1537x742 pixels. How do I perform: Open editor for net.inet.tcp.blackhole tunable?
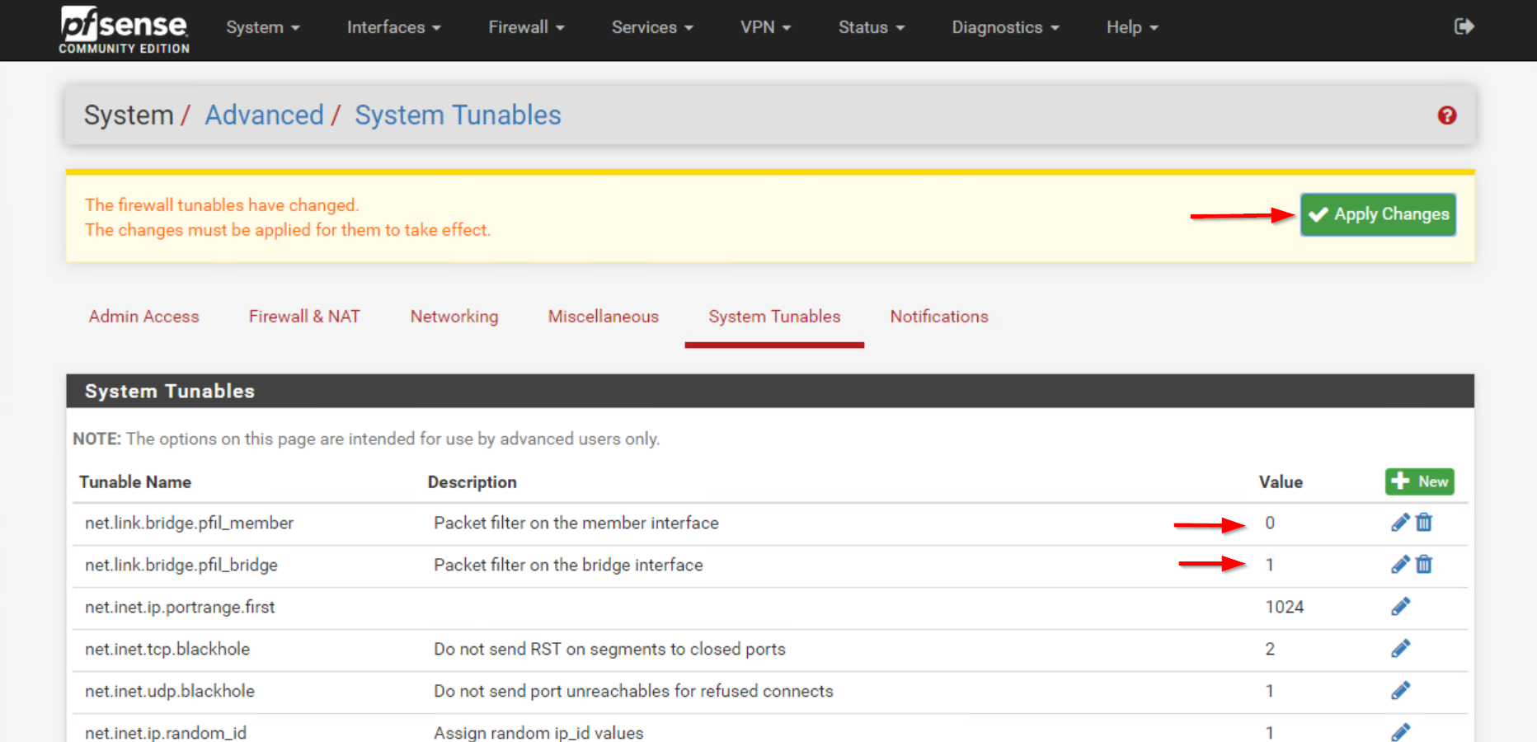pyautogui.click(x=1401, y=649)
